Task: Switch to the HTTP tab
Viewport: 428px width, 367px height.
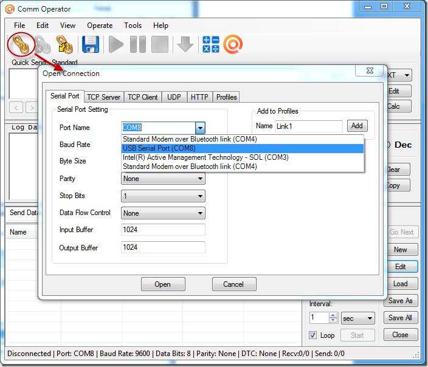Action: (x=199, y=97)
